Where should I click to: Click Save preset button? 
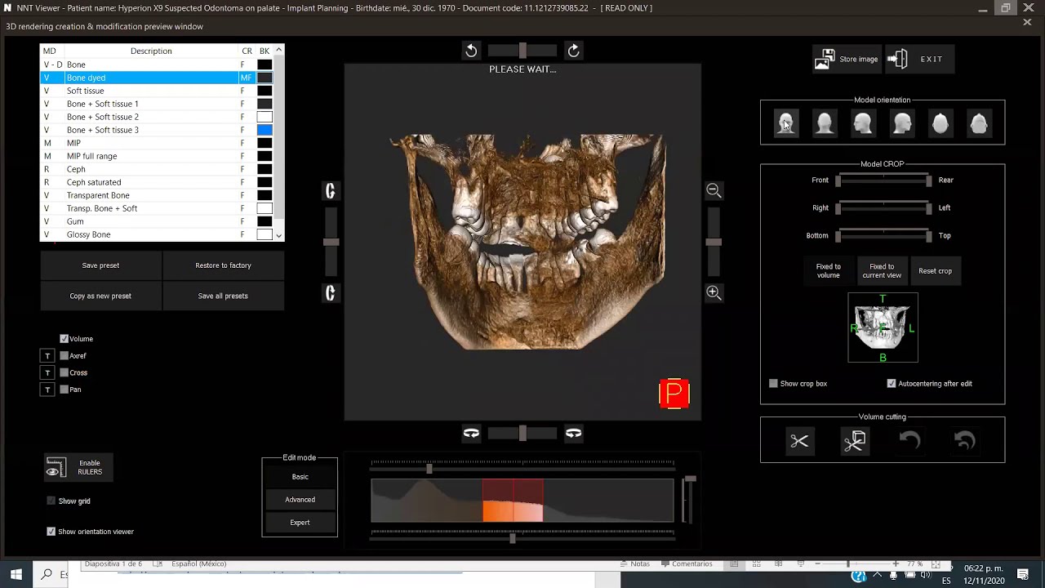[100, 265]
